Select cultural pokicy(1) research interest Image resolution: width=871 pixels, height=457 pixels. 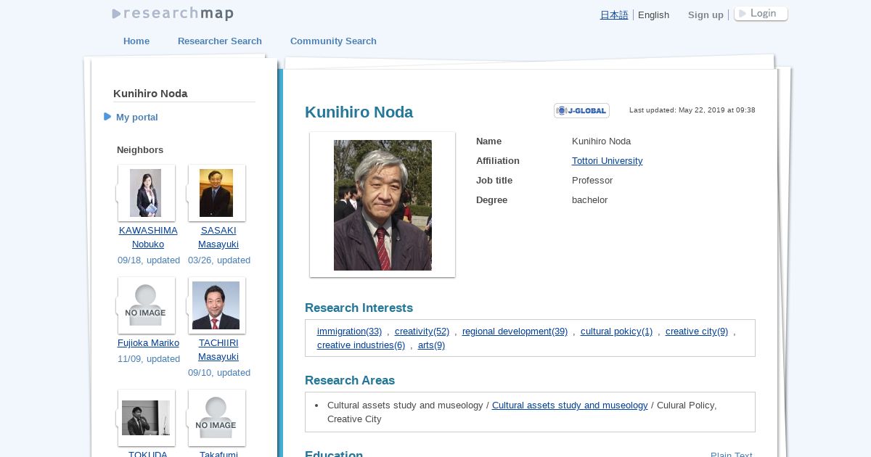[x=616, y=331]
